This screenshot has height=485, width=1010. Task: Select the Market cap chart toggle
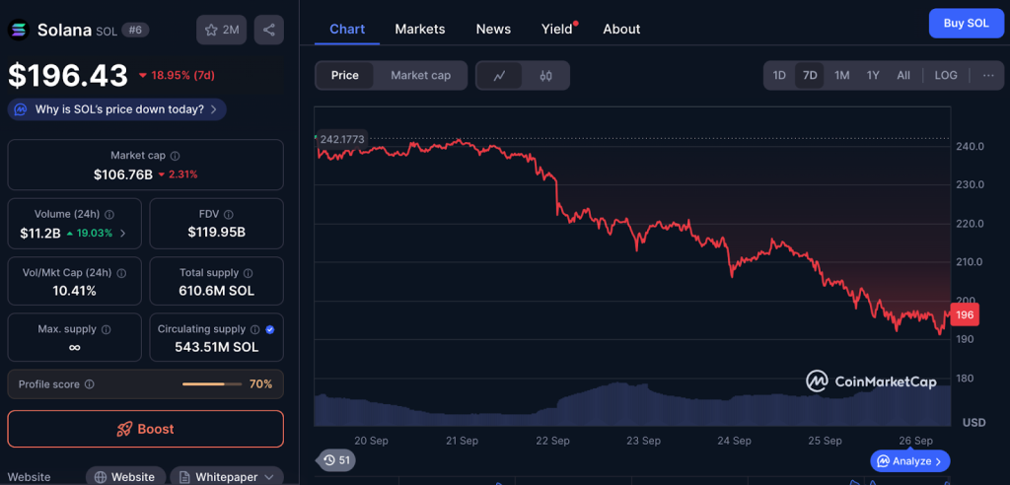(x=420, y=75)
